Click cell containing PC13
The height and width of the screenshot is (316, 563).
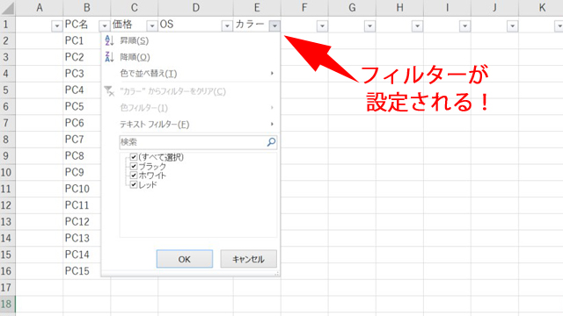click(82, 238)
